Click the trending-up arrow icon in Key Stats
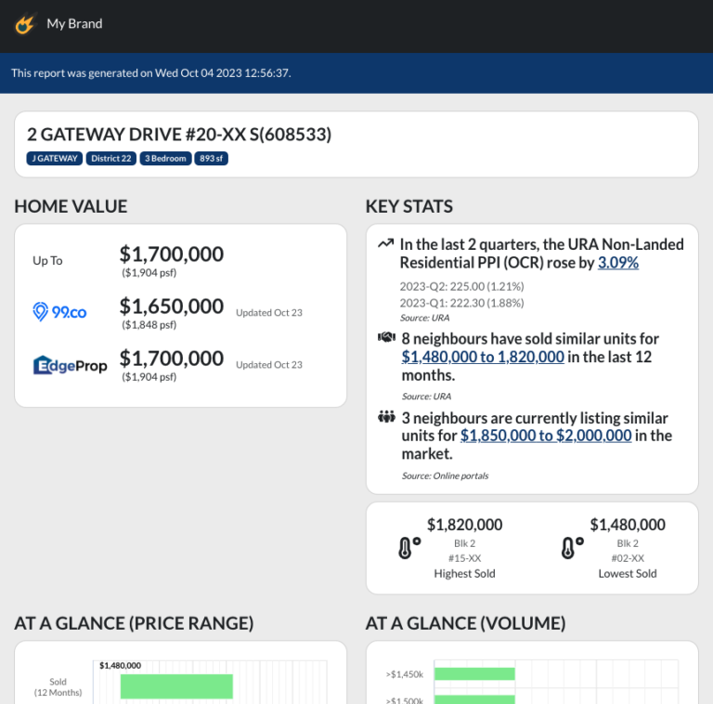The image size is (713, 704). (x=385, y=244)
